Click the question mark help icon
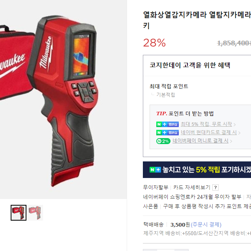 click(x=215, y=187)
